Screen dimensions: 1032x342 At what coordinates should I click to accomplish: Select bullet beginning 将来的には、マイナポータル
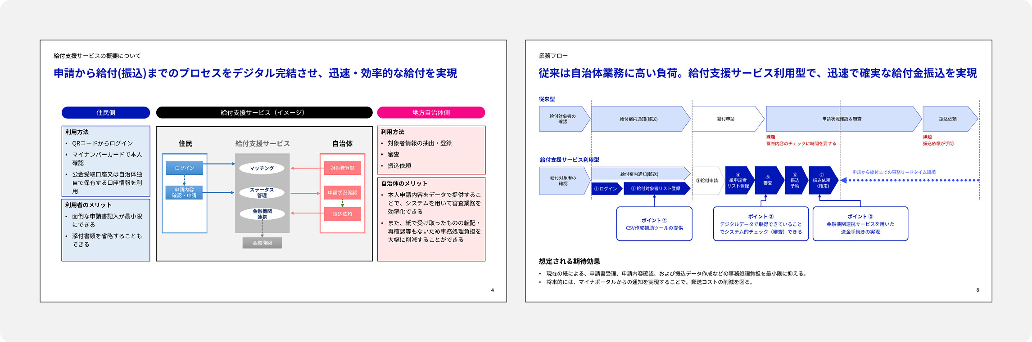(x=650, y=282)
